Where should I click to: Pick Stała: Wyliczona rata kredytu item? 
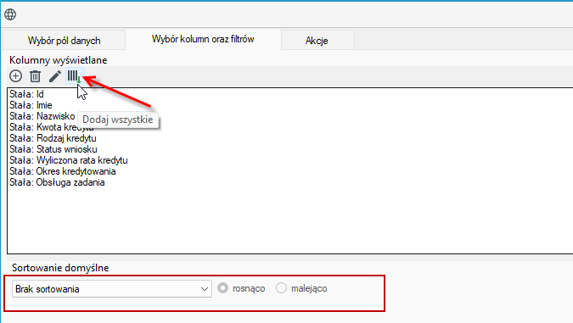tap(69, 160)
